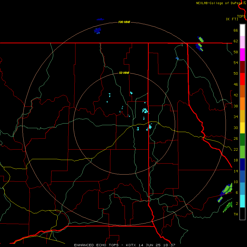Image resolution: width=247 pixels, height=247 pixels.
Task: Select the navy blue legend color segment
Action: (x=242, y=164)
